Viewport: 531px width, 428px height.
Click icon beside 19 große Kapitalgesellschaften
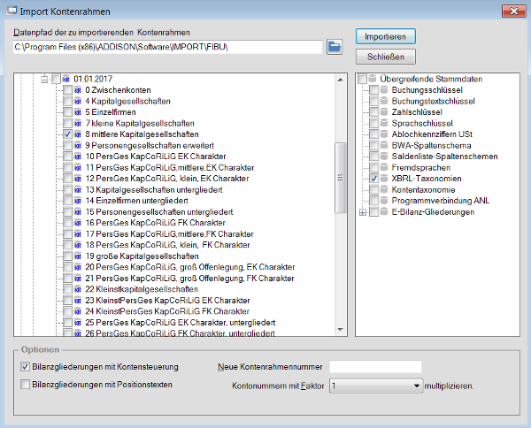(78, 256)
